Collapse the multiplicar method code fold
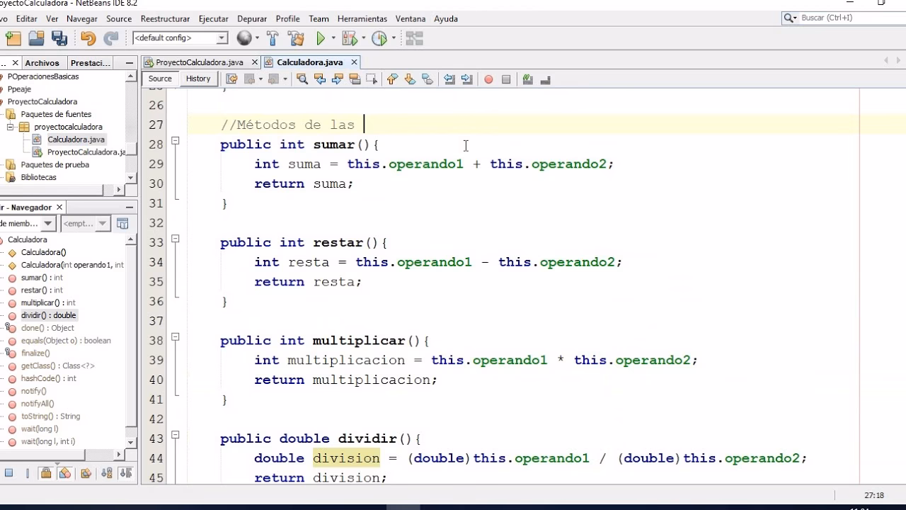The width and height of the screenshot is (906, 510). click(x=176, y=337)
